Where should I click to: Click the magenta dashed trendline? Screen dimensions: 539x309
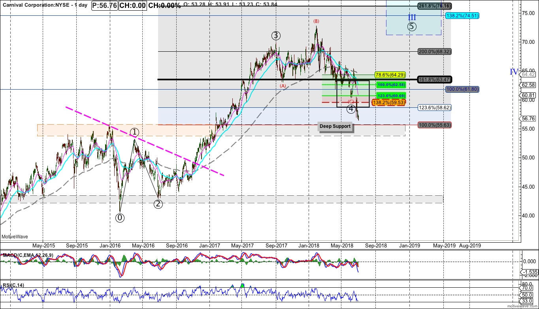[145, 141]
